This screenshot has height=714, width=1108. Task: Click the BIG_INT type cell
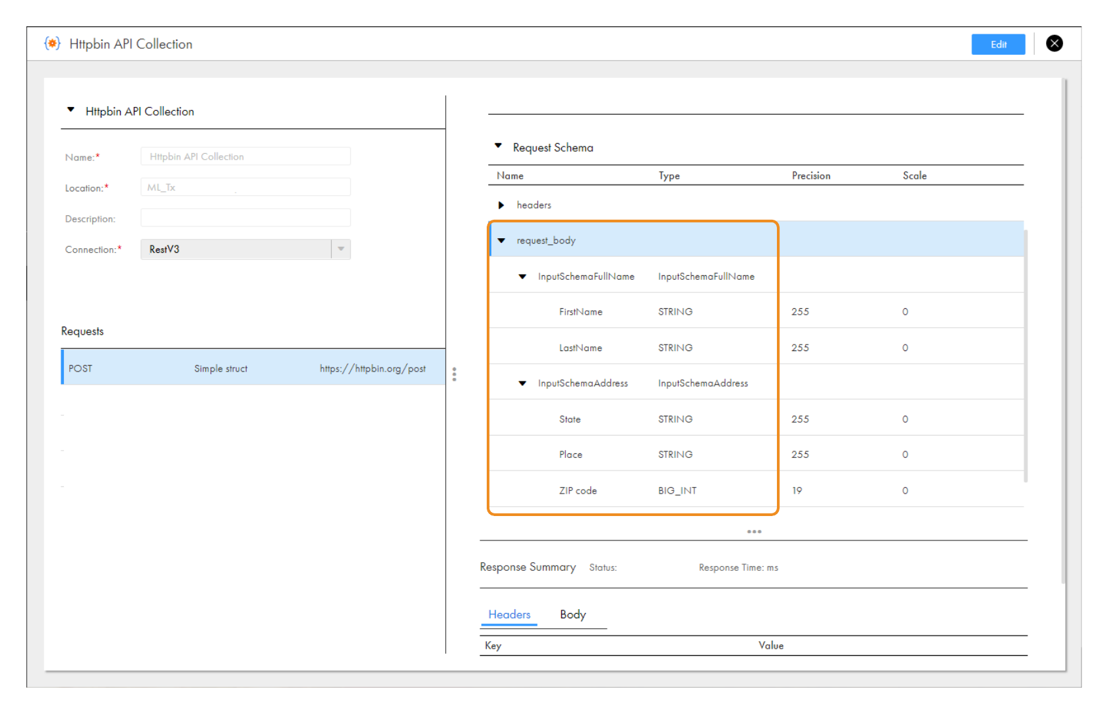[x=677, y=490]
